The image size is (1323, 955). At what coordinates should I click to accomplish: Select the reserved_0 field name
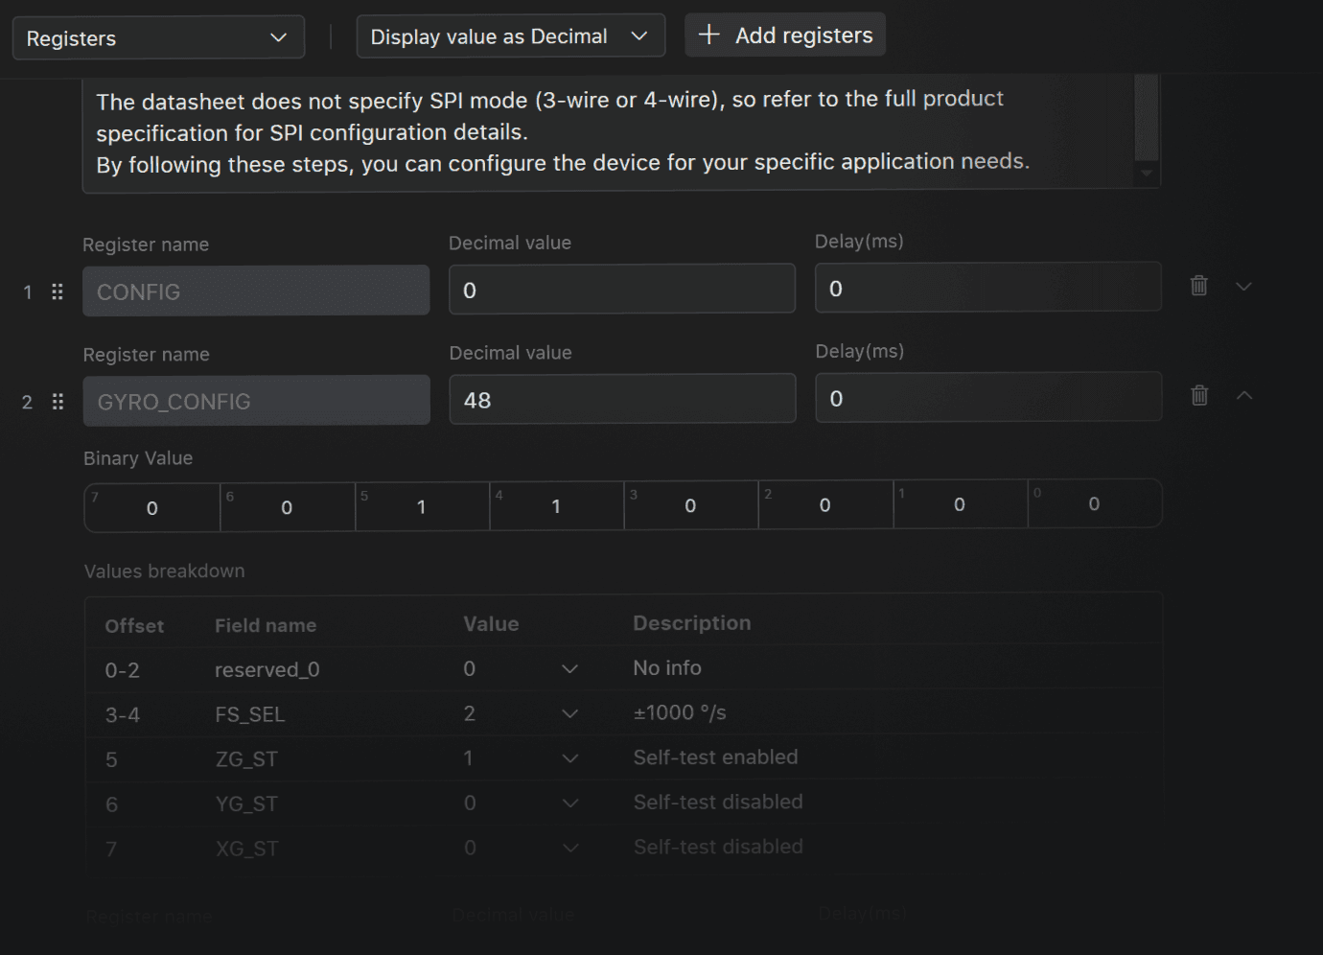coord(267,669)
